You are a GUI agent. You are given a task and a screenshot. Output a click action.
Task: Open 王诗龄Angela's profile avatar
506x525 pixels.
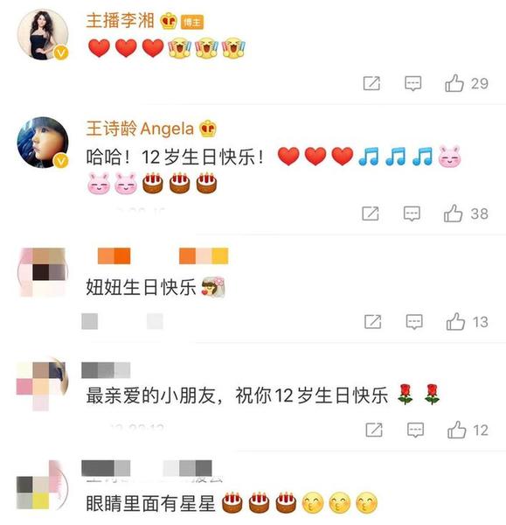coord(43,143)
